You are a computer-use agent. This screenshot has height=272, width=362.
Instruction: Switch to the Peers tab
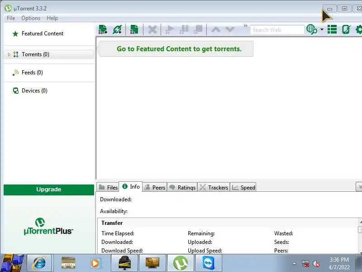[x=155, y=187]
